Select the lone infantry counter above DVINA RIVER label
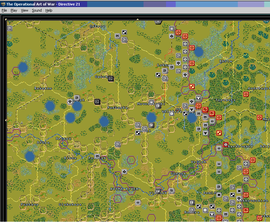This screenshot has height=222, width=270. 124,172
